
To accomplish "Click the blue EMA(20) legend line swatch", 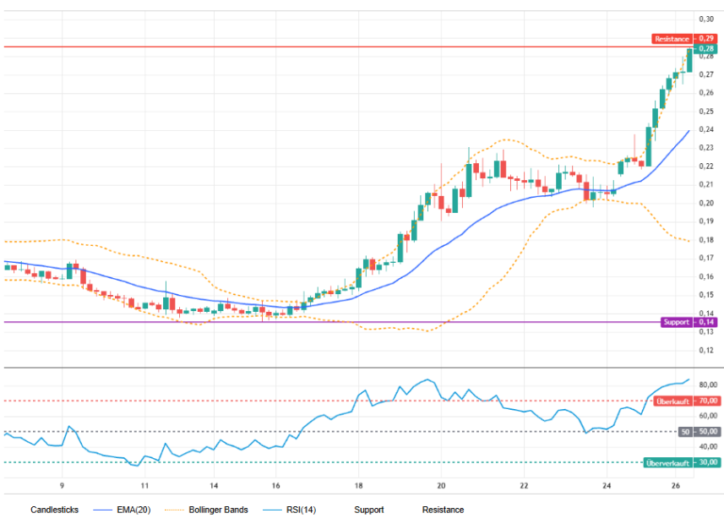I will pyautogui.click(x=102, y=510).
